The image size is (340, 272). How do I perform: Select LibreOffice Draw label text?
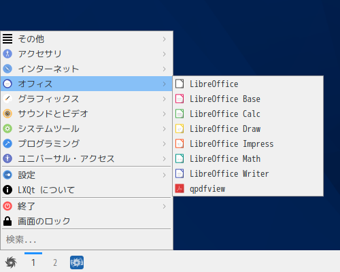(225, 129)
